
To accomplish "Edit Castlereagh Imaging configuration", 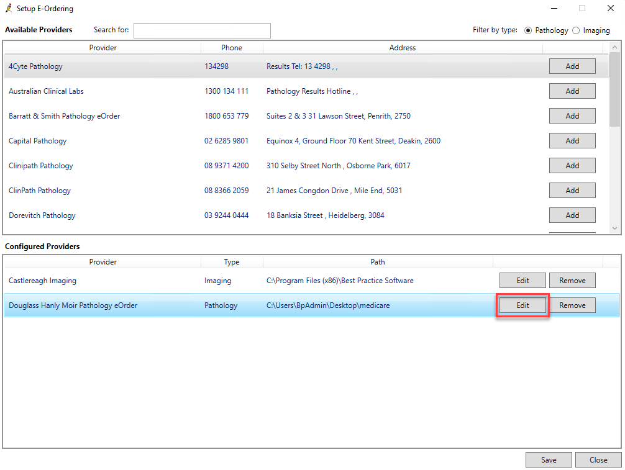I will (x=522, y=281).
